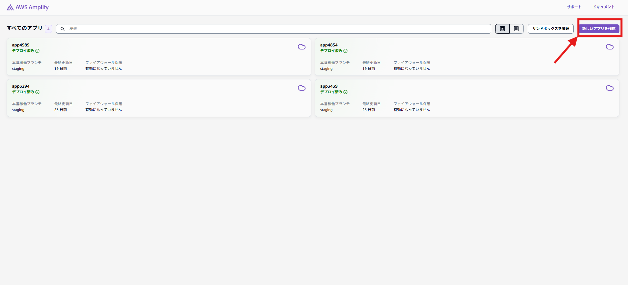Focus the 検索 search field
The image size is (628, 285).
click(273, 29)
